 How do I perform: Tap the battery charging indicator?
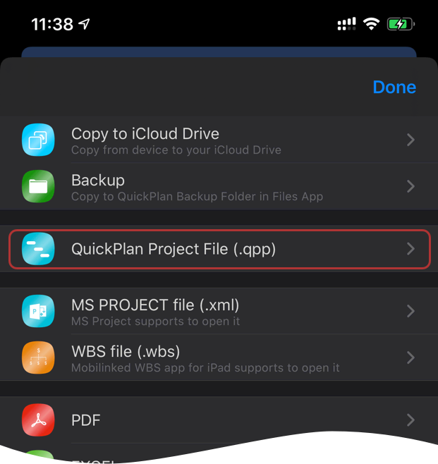coord(401,24)
